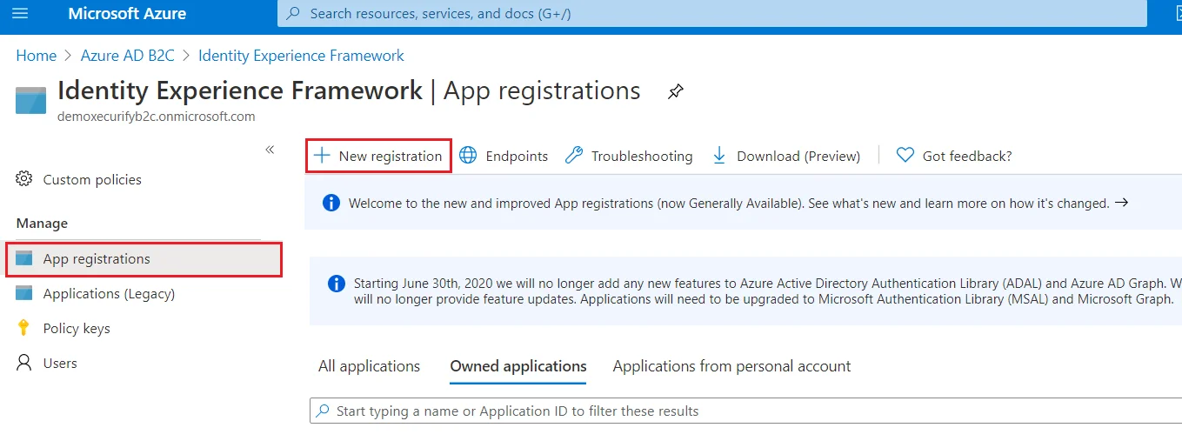Select App registrations in the Manage menu
Viewport: 1182px width, 441px height.
[x=144, y=259]
